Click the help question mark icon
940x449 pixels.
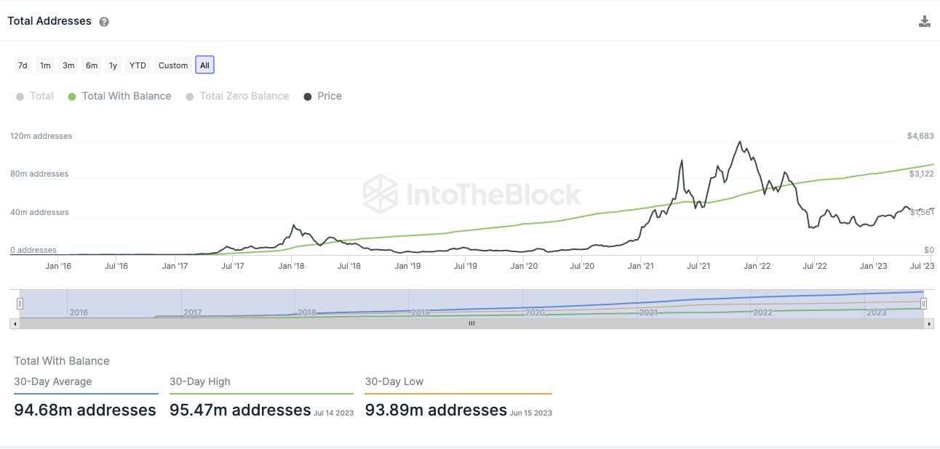(x=104, y=22)
